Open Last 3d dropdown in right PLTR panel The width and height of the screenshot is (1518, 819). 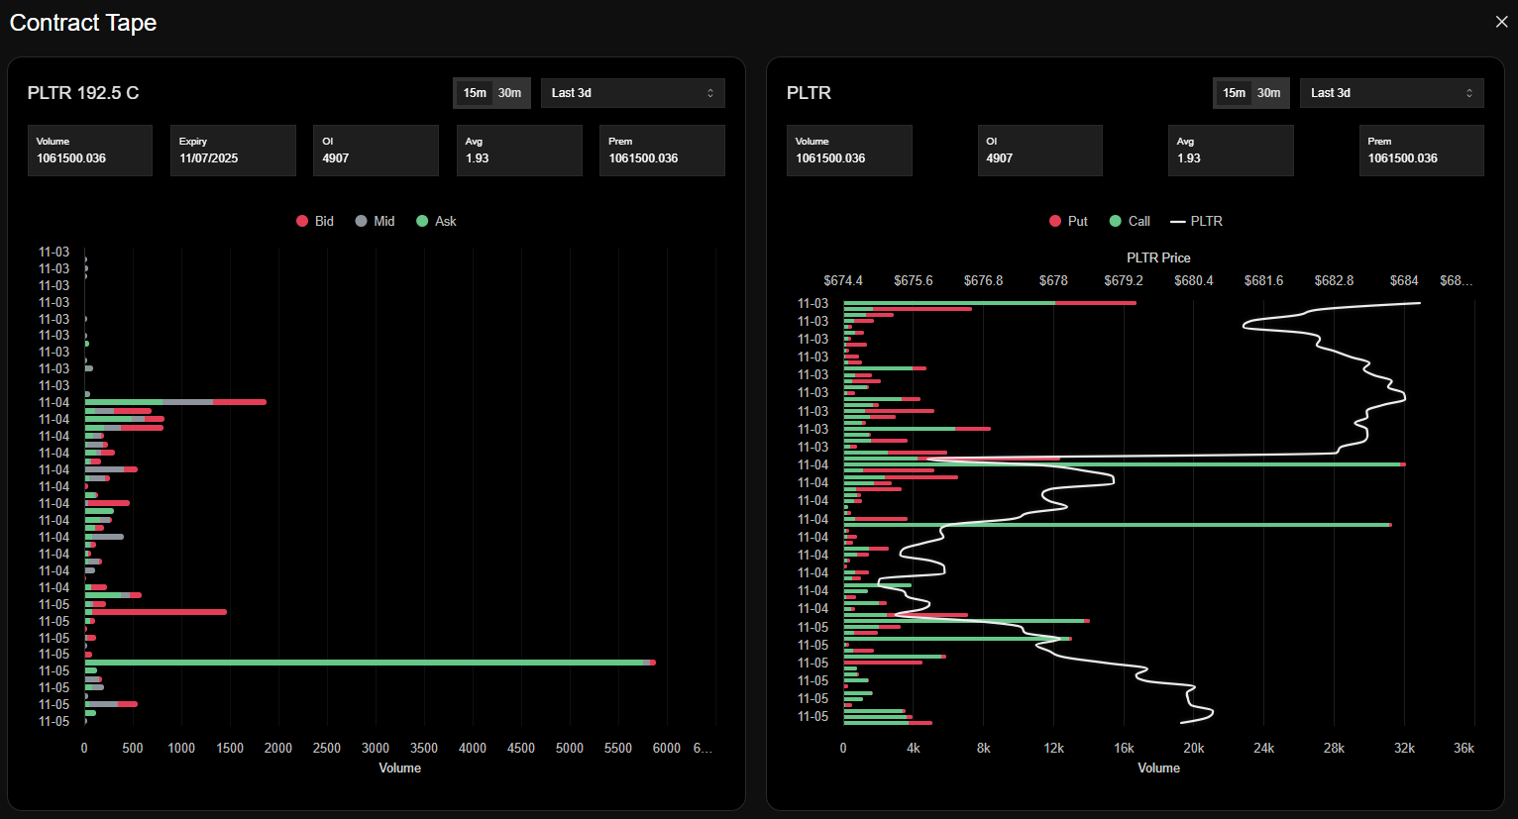click(1391, 93)
